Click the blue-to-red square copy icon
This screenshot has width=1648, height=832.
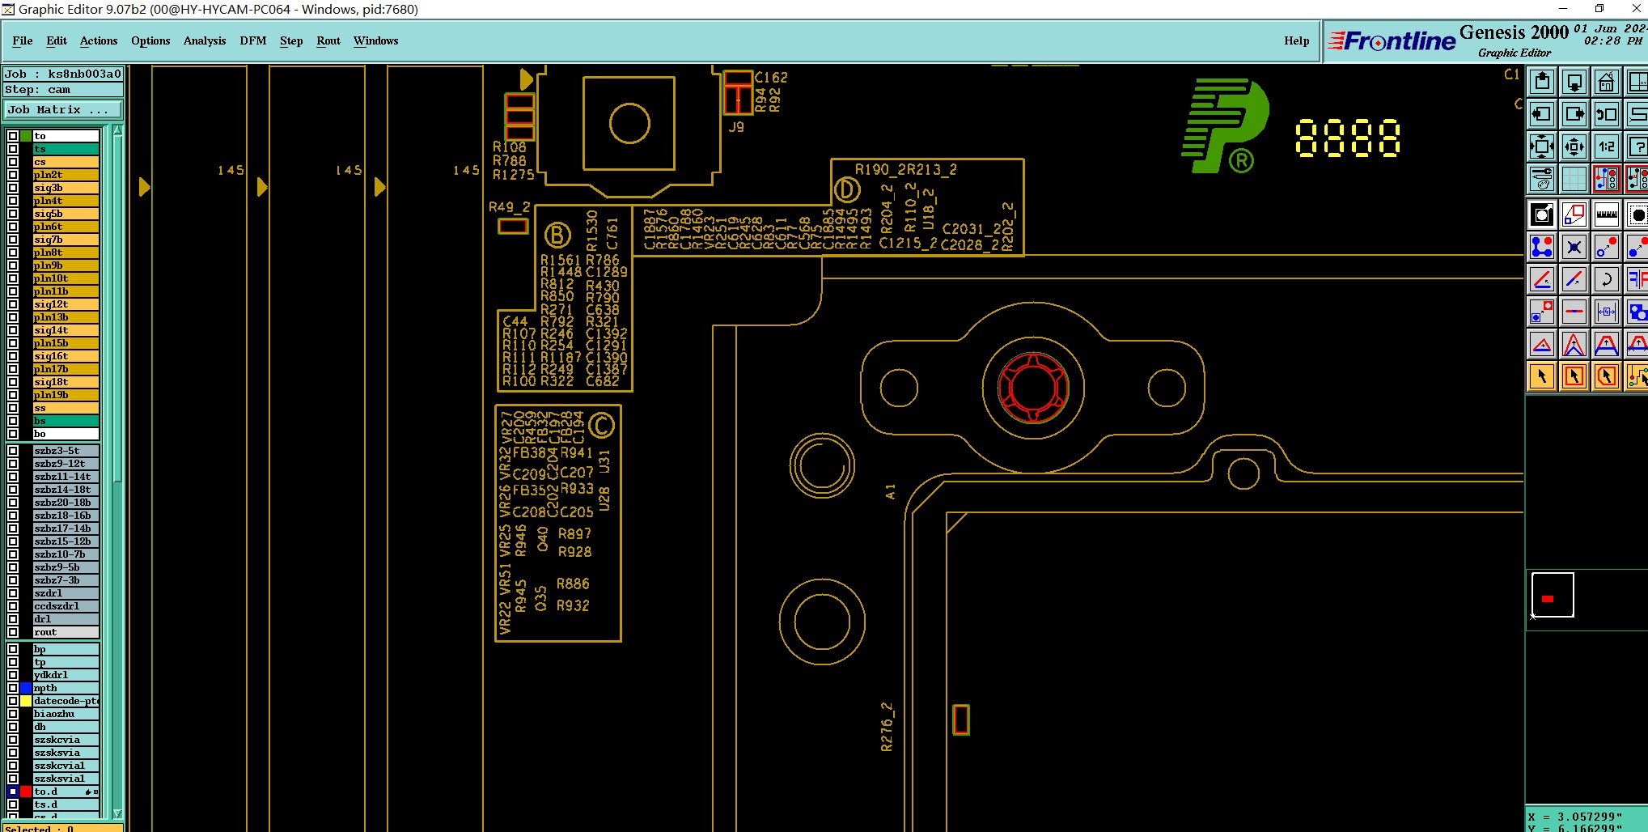[1542, 312]
